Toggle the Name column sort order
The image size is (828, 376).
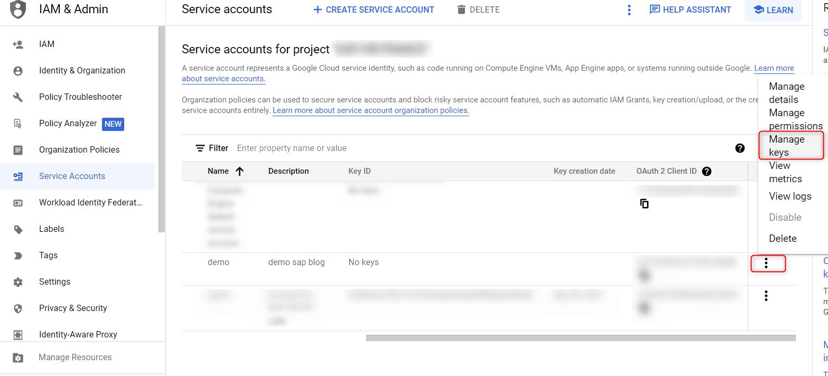point(239,171)
